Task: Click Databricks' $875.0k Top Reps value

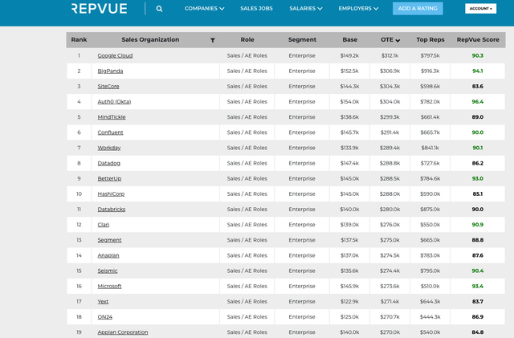Action: coord(430,210)
